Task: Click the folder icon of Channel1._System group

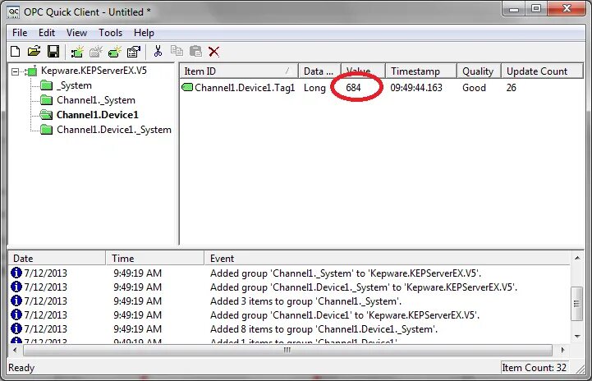Action: [x=47, y=100]
